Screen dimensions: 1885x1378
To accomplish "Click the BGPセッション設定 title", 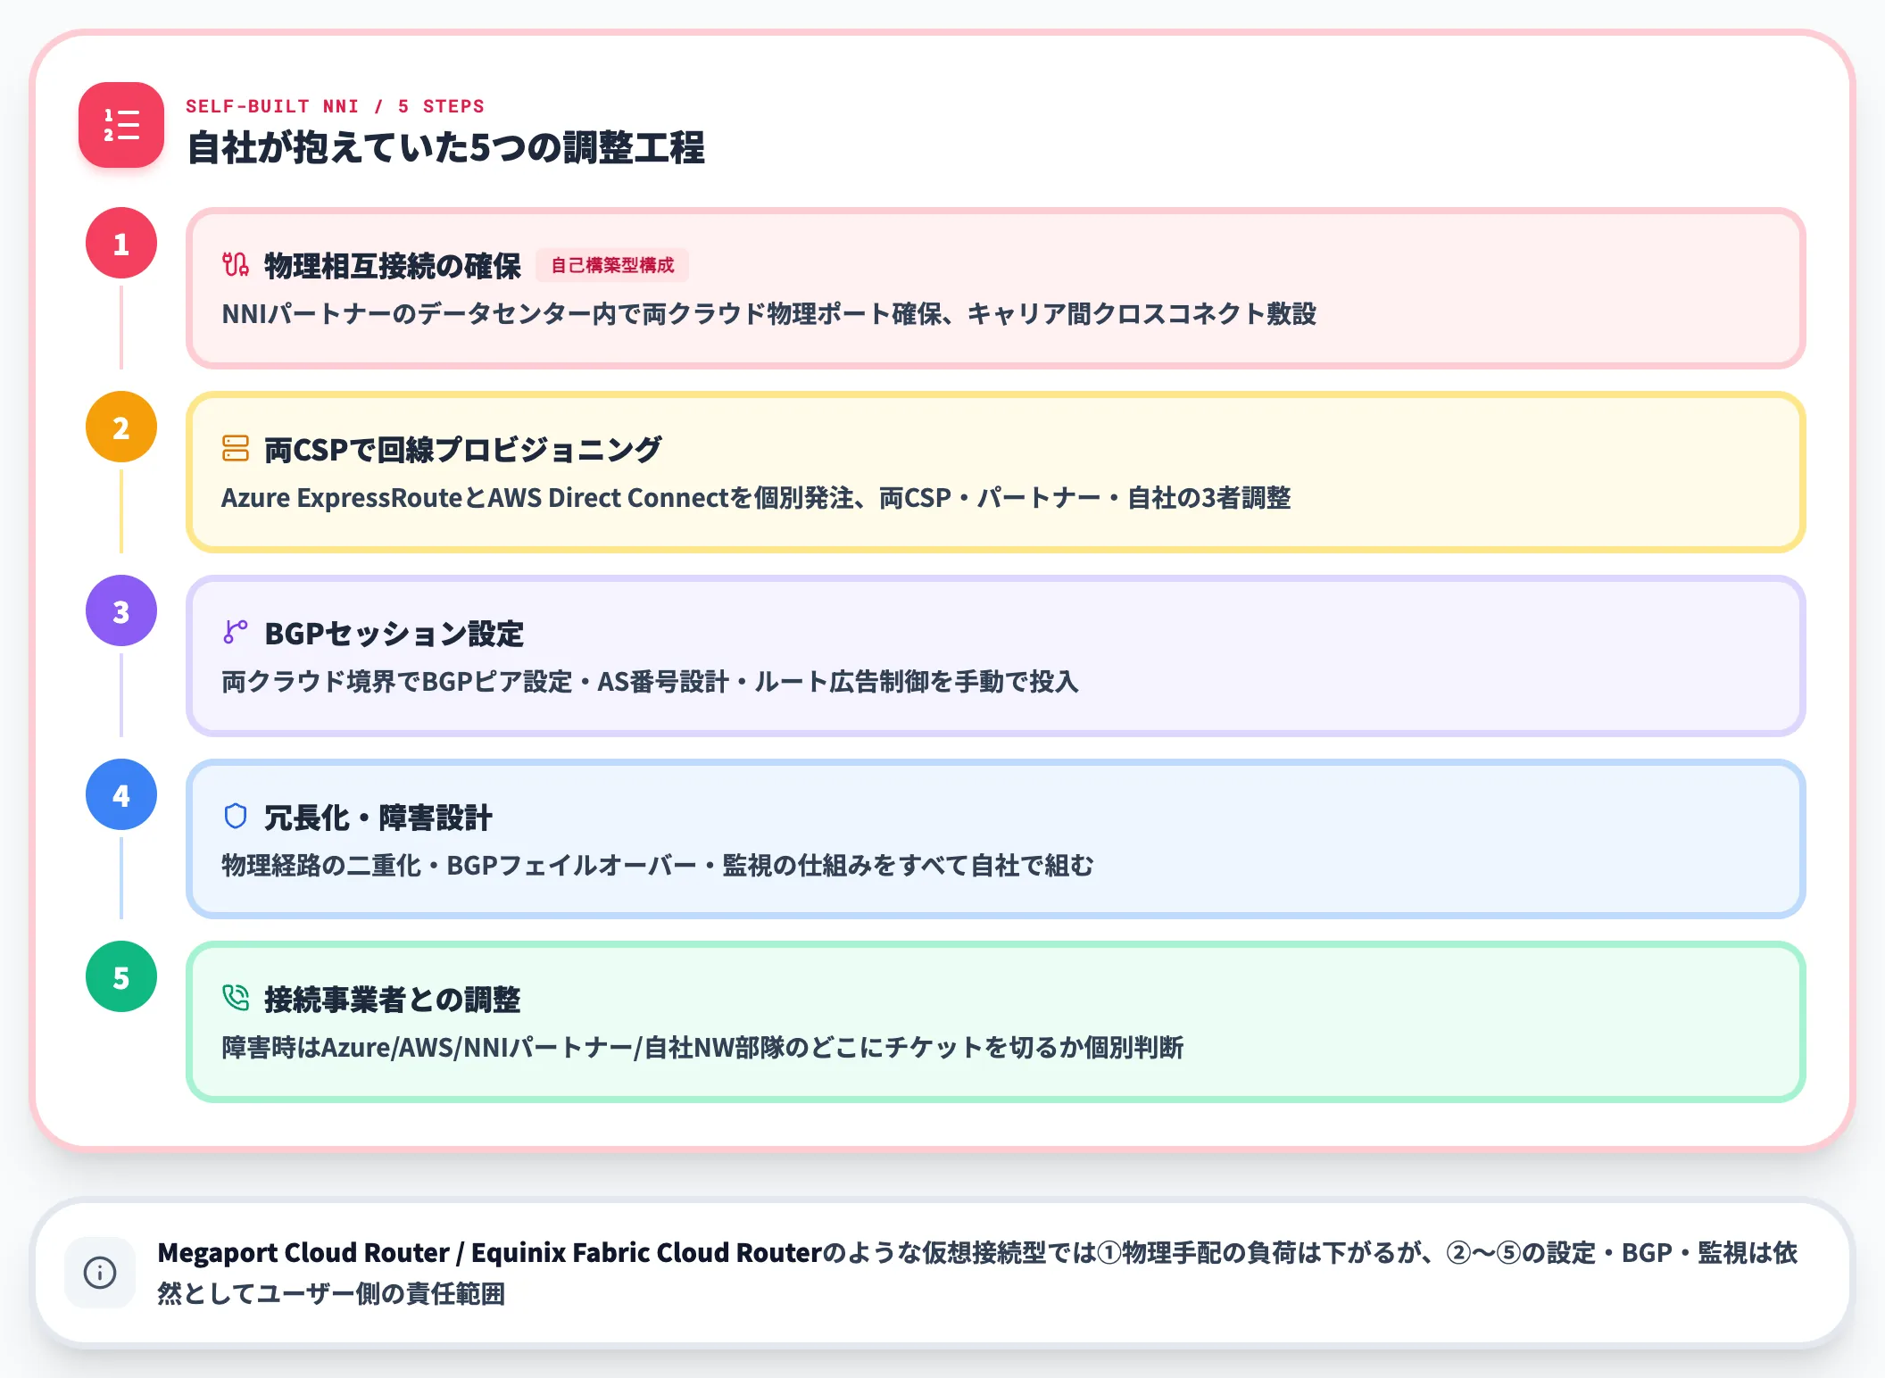I will click(x=394, y=633).
